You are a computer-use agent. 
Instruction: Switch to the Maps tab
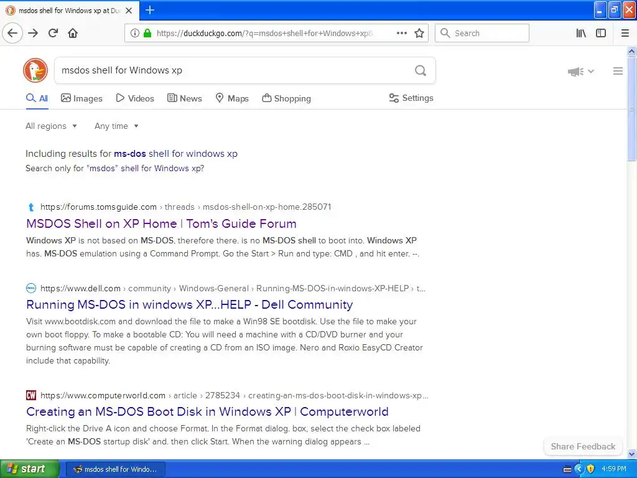tap(232, 98)
